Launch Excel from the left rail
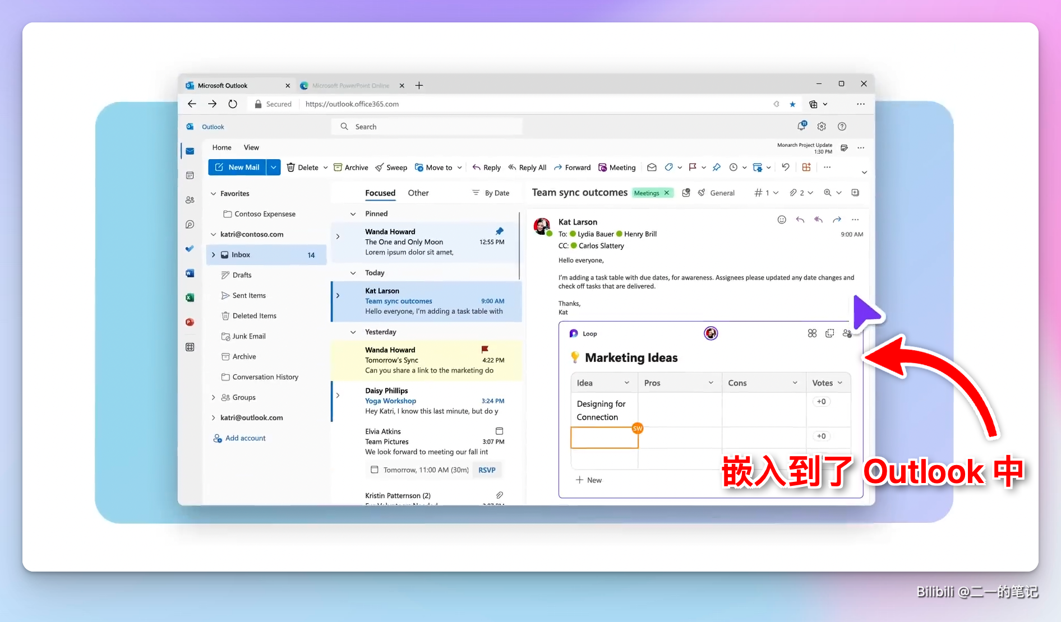Viewport: 1061px width, 622px height. [190, 298]
